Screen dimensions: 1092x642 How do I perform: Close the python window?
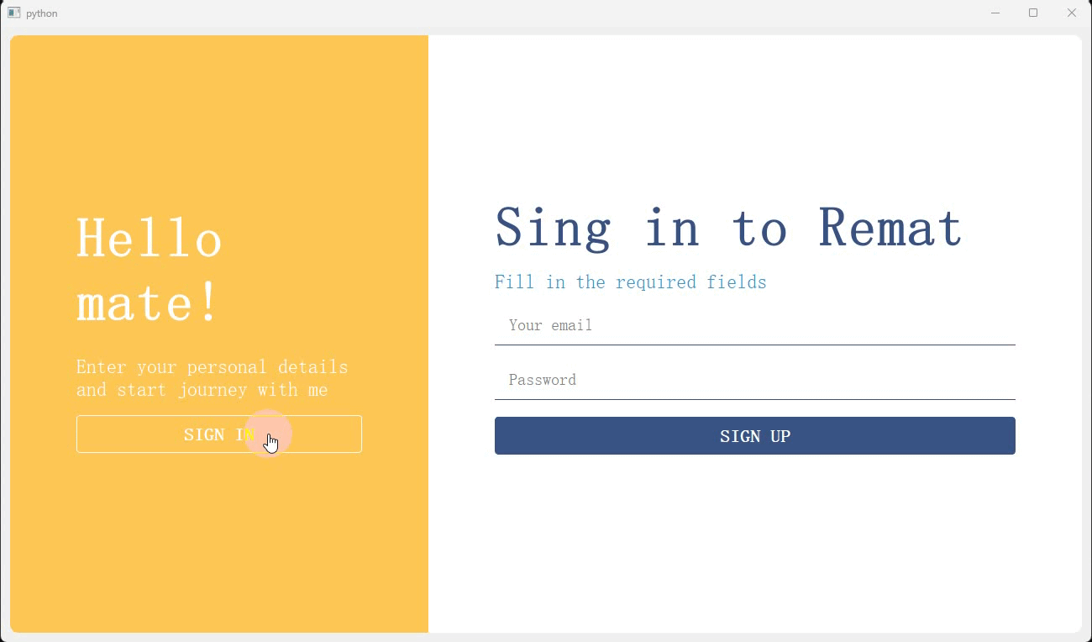(1072, 13)
